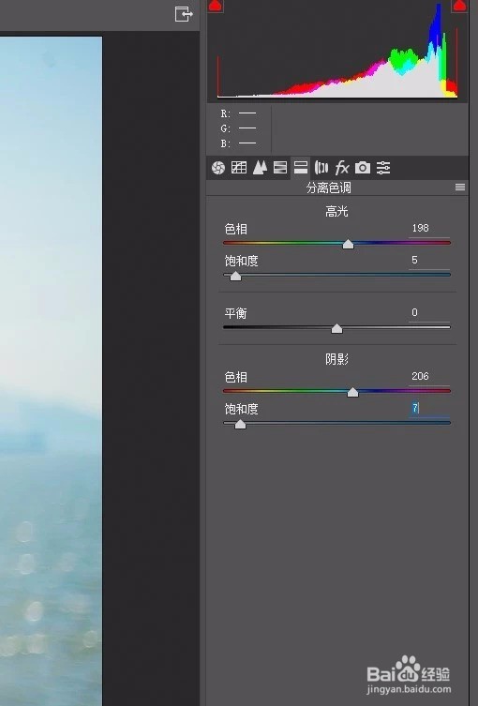Toggle the highlight clipping warning triangle
The width and height of the screenshot is (478, 706).
(x=459, y=6)
